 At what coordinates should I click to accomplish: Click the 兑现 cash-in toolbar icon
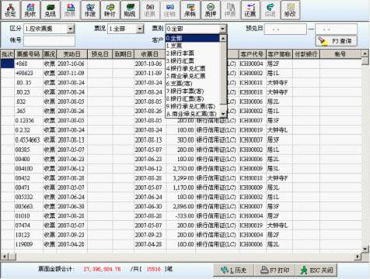(x=51, y=10)
